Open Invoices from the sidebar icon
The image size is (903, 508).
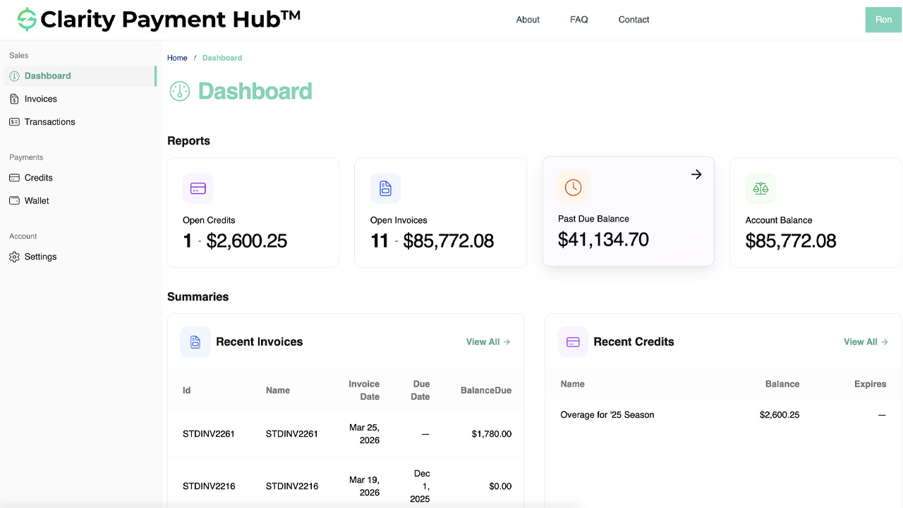(13, 99)
